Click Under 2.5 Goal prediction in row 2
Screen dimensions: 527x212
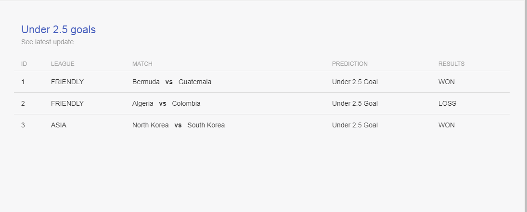pyautogui.click(x=355, y=103)
